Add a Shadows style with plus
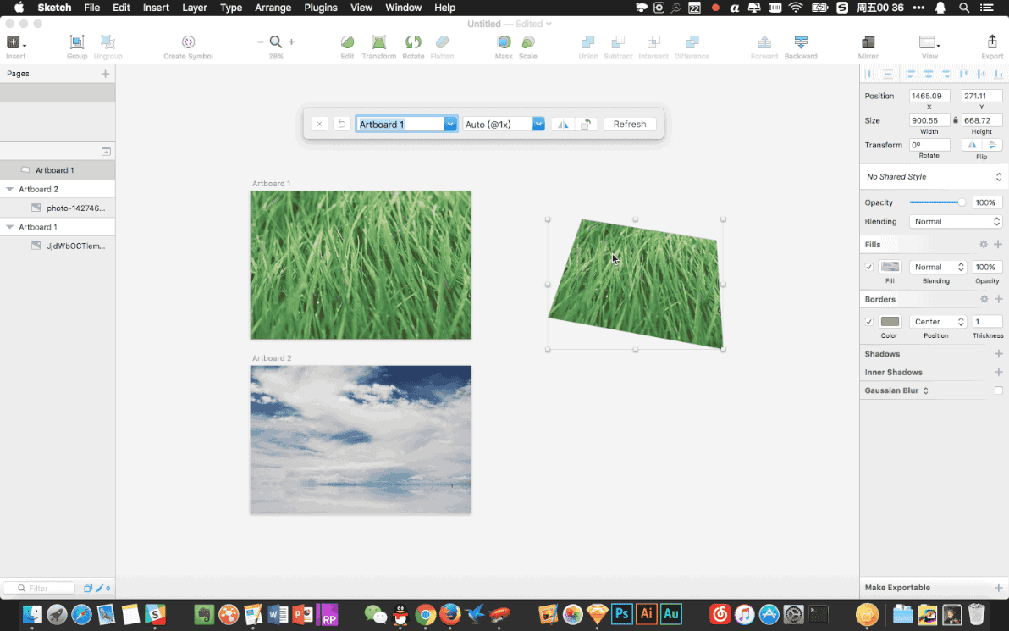Image resolution: width=1009 pixels, height=631 pixels. pyautogui.click(x=998, y=354)
